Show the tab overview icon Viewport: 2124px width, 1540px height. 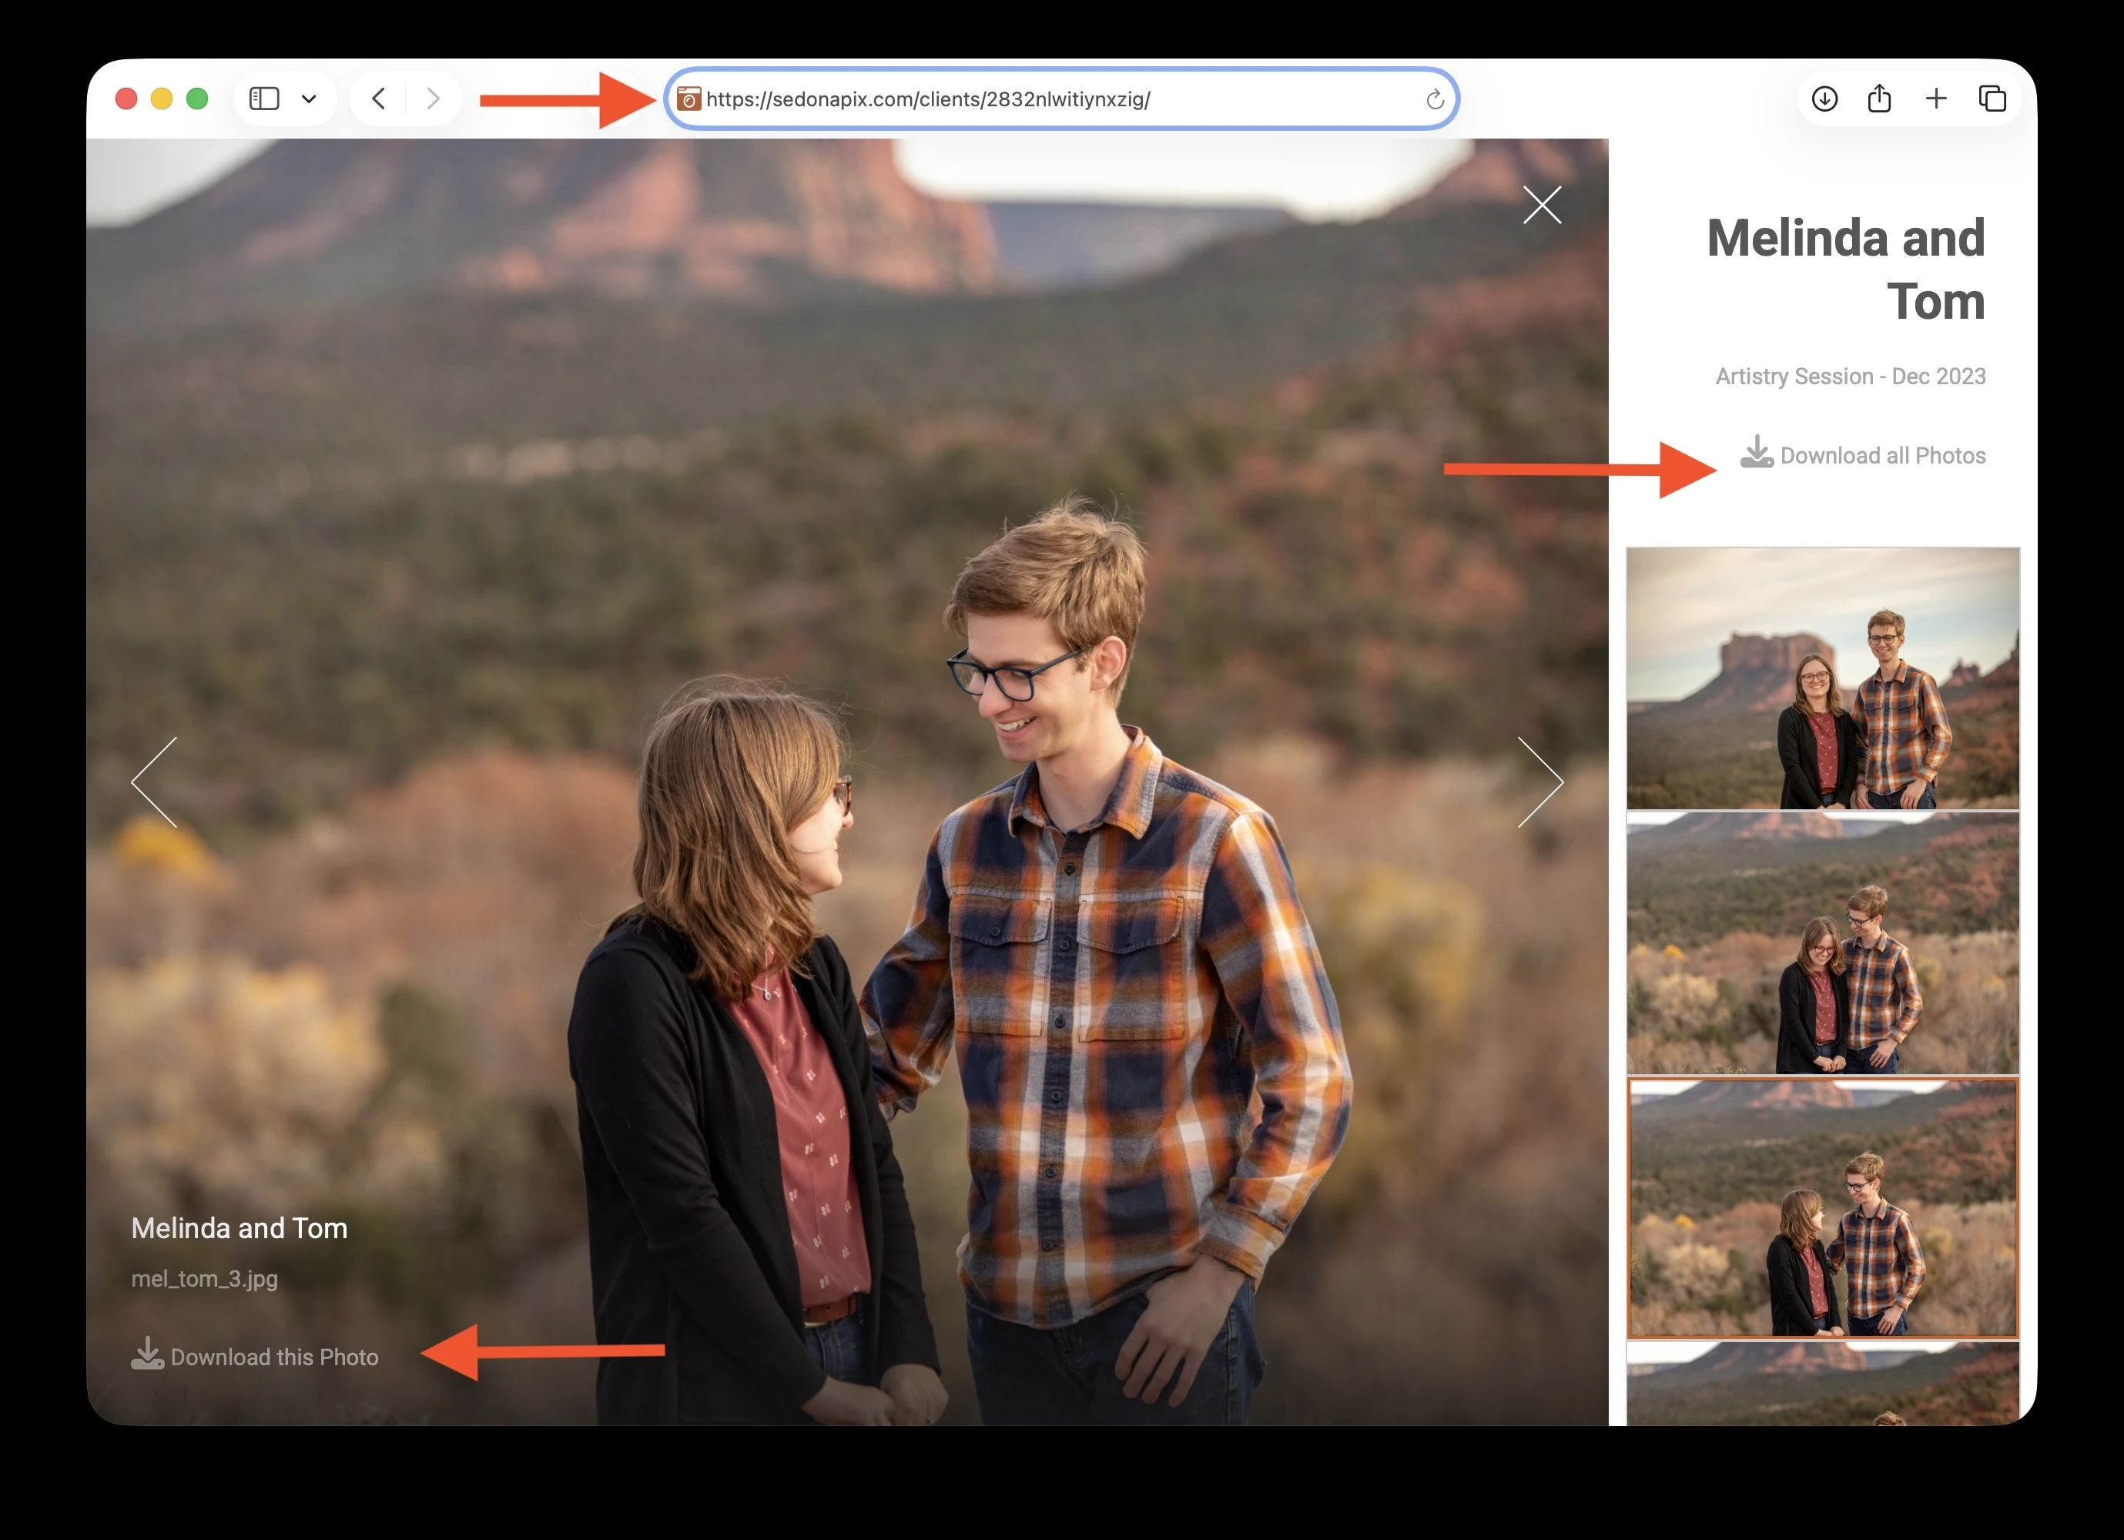pos(1992,99)
